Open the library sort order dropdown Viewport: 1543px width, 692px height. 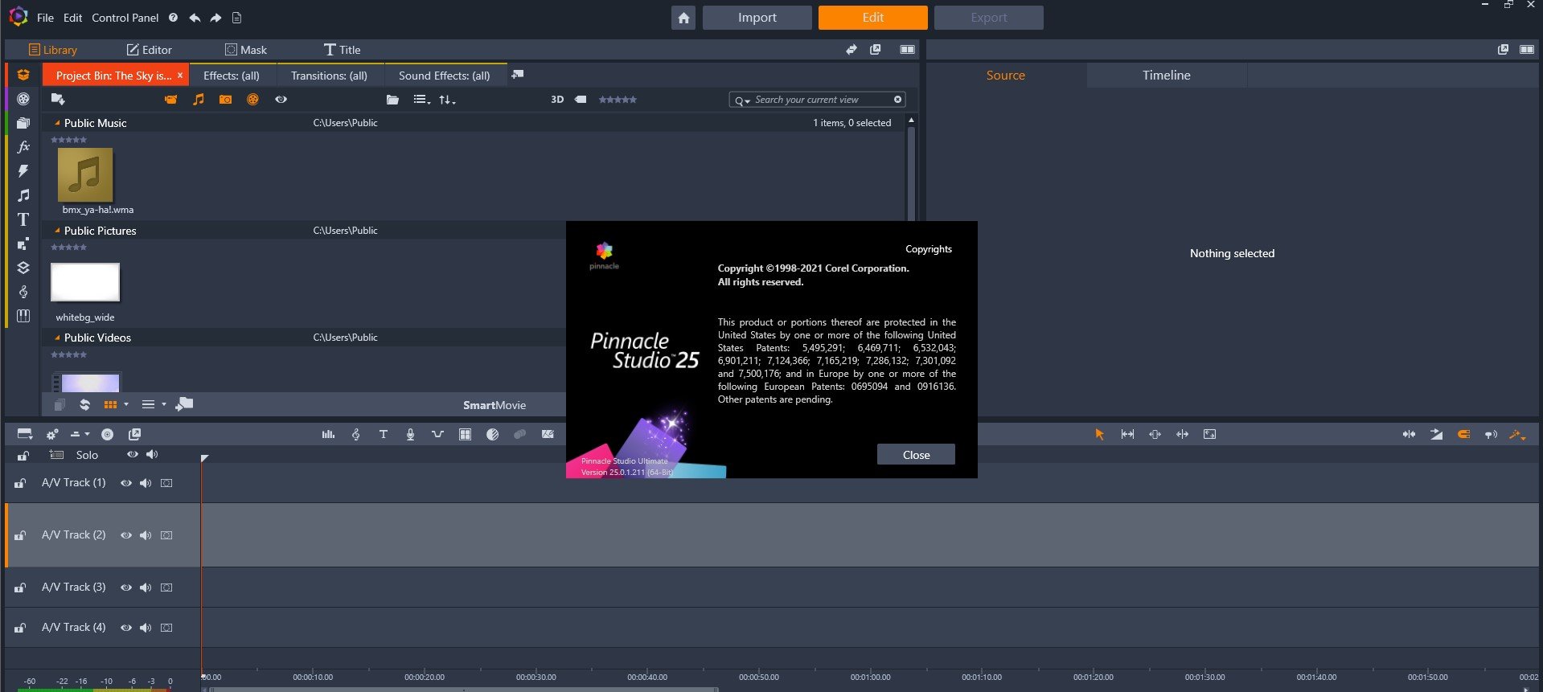coord(447,100)
